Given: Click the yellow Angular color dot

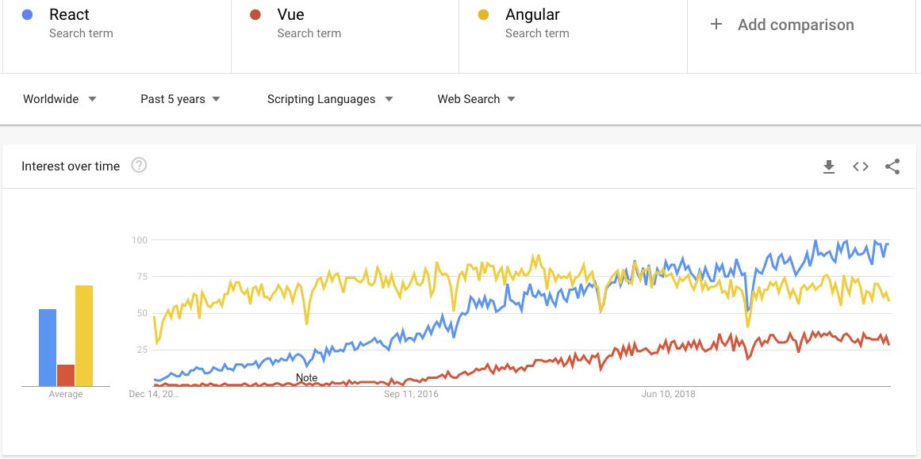Looking at the screenshot, I should tap(483, 14).
